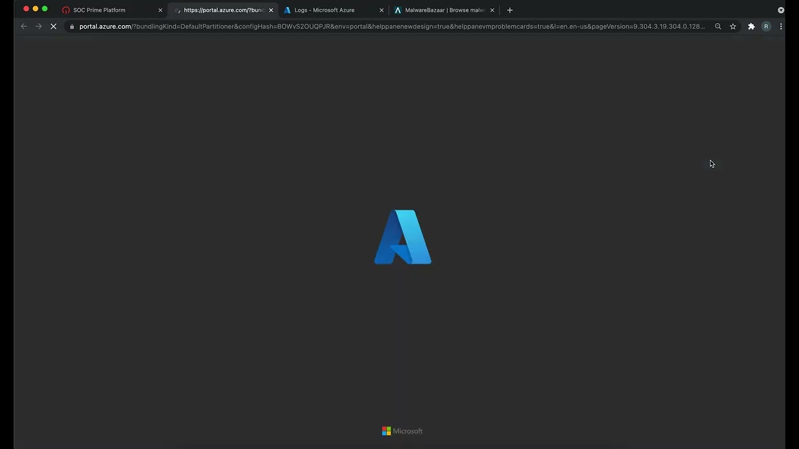Go back with the browser back arrow
The width and height of the screenshot is (799, 449).
click(x=24, y=26)
